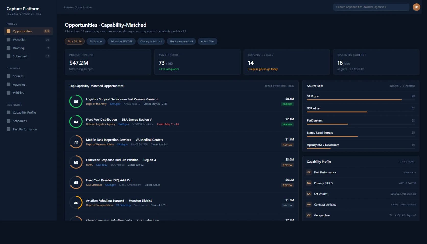Click the Drafting sidebar icon
Image resolution: width=427 pixels, height=244 pixels.
coord(9,48)
